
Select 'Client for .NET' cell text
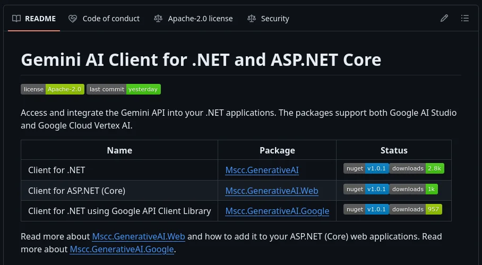point(57,170)
